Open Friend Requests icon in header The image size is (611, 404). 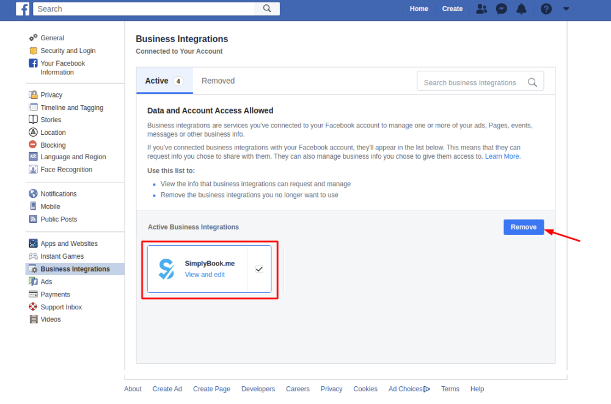coord(481,9)
